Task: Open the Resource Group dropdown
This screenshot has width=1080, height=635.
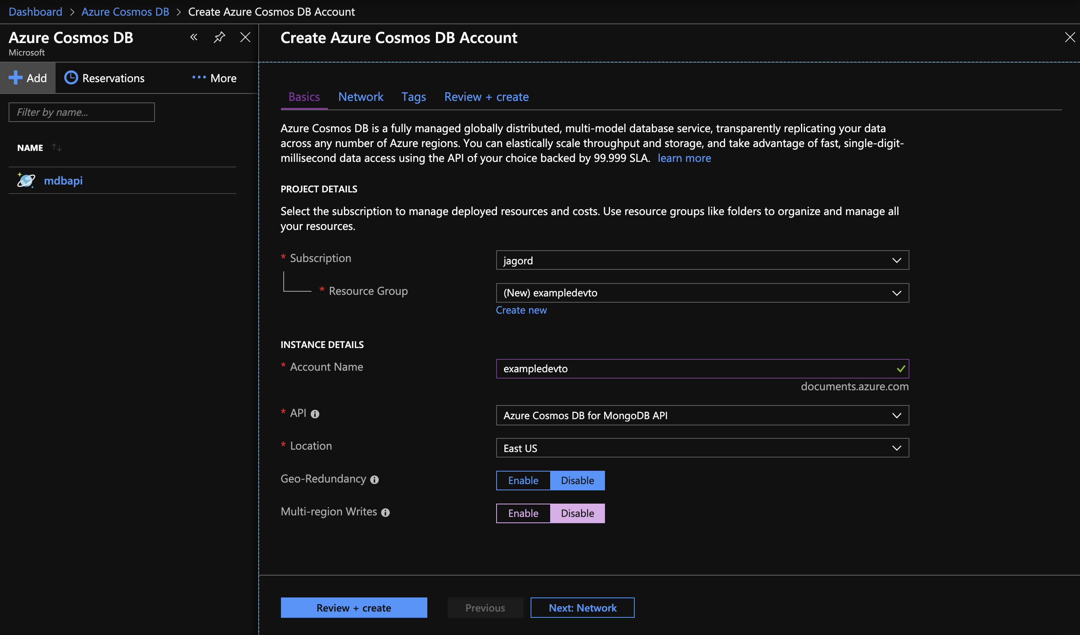Action: pyautogui.click(x=702, y=293)
